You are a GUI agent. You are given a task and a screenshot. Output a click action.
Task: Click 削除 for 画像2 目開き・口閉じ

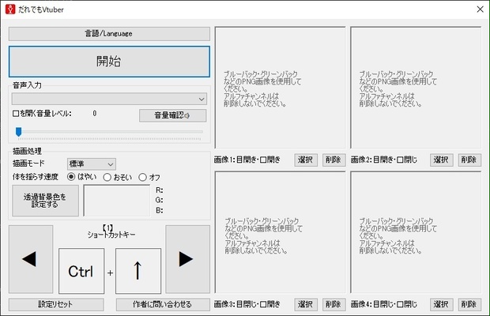click(x=469, y=160)
